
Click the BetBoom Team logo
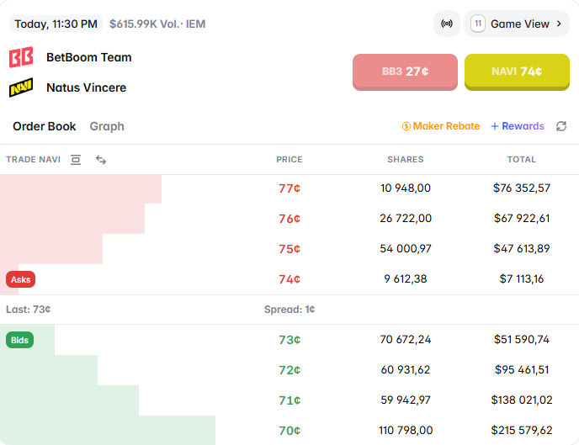[x=21, y=57]
